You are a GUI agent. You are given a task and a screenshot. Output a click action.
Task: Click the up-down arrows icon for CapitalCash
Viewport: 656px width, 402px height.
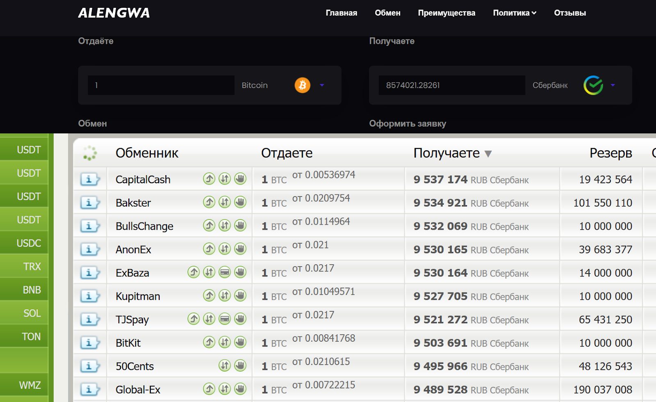click(225, 179)
